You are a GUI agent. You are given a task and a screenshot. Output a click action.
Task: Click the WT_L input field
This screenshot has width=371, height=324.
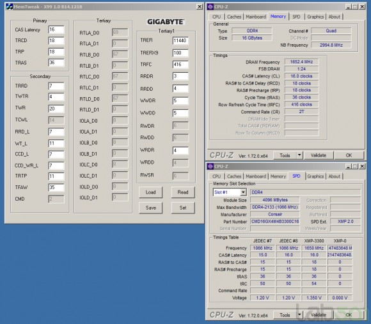point(56,143)
